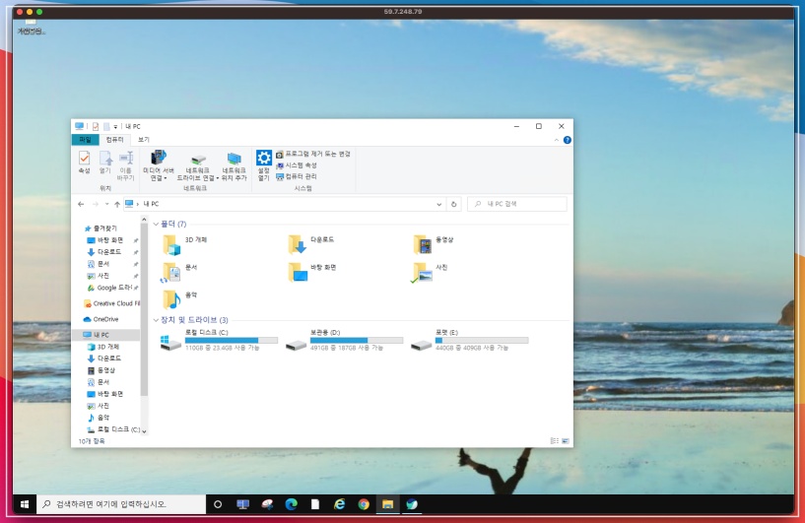The height and width of the screenshot is (523, 805).
Task: Select the 보관용 (D:) drive
Action: 345,340
